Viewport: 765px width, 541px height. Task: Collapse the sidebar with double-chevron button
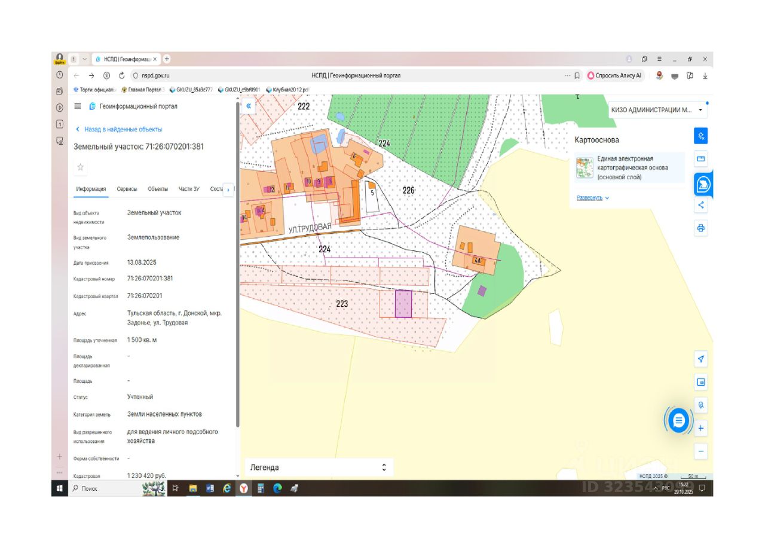point(249,106)
